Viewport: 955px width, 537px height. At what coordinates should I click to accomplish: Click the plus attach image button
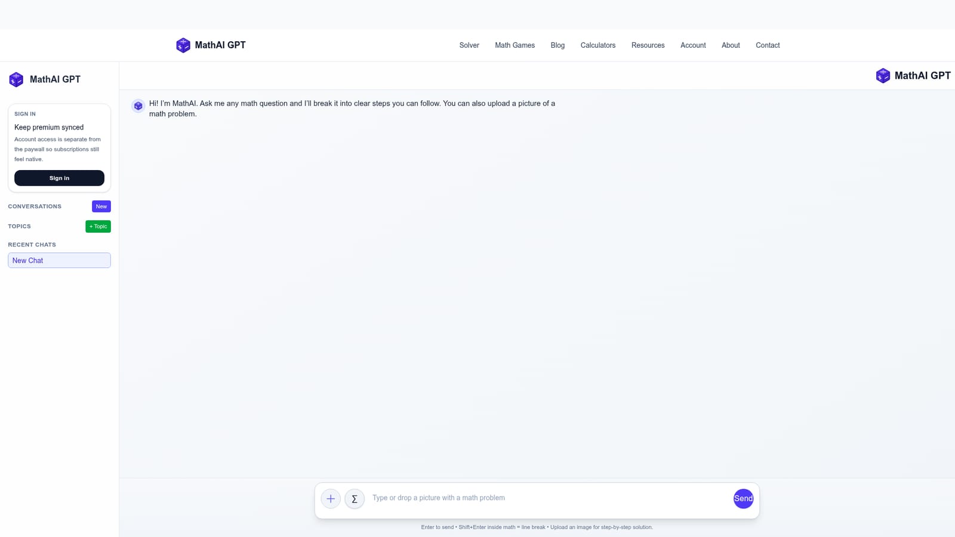point(331,499)
